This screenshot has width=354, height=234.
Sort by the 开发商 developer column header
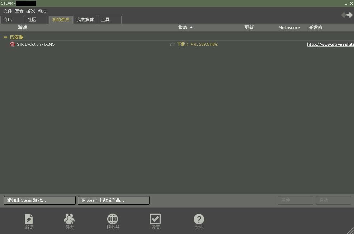point(315,28)
